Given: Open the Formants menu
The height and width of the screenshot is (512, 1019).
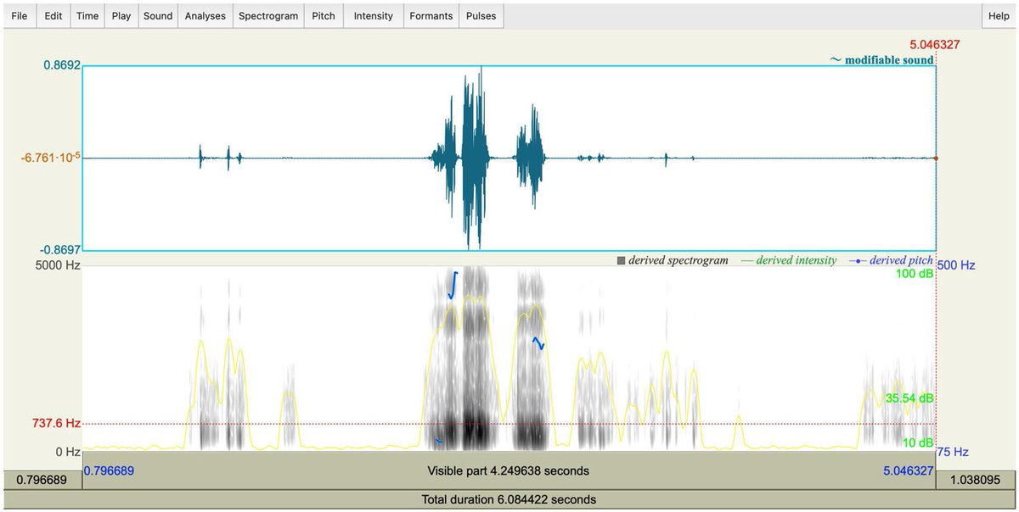Looking at the screenshot, I should point(431,15).
